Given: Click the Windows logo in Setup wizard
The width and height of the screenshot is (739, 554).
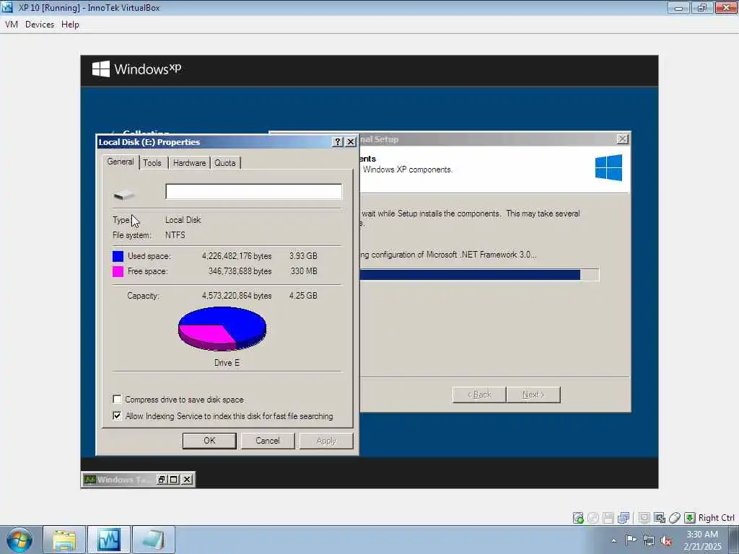Looking at the screenshot, I should tap(608, 167).
